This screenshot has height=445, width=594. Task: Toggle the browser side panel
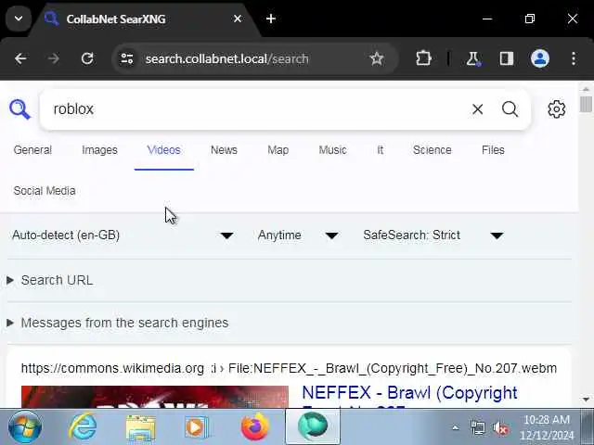coord(507,58)
